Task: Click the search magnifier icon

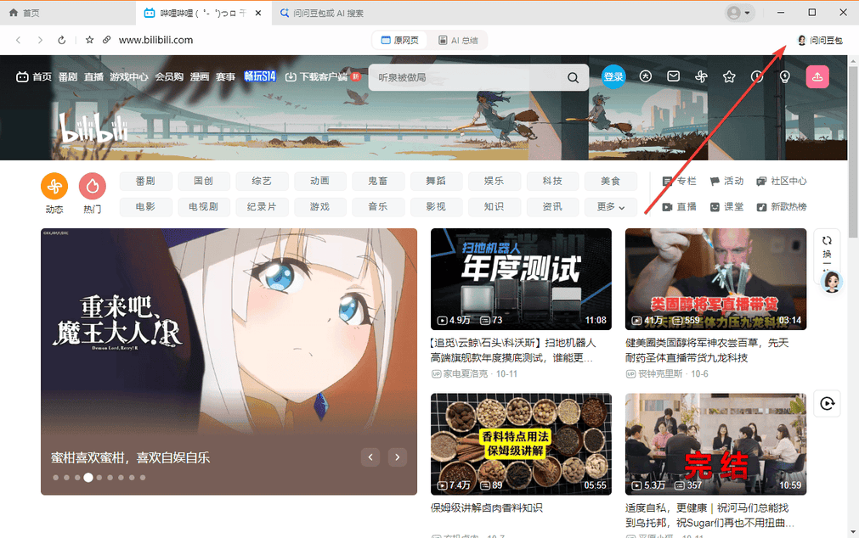Action: [x=573, y=76]
